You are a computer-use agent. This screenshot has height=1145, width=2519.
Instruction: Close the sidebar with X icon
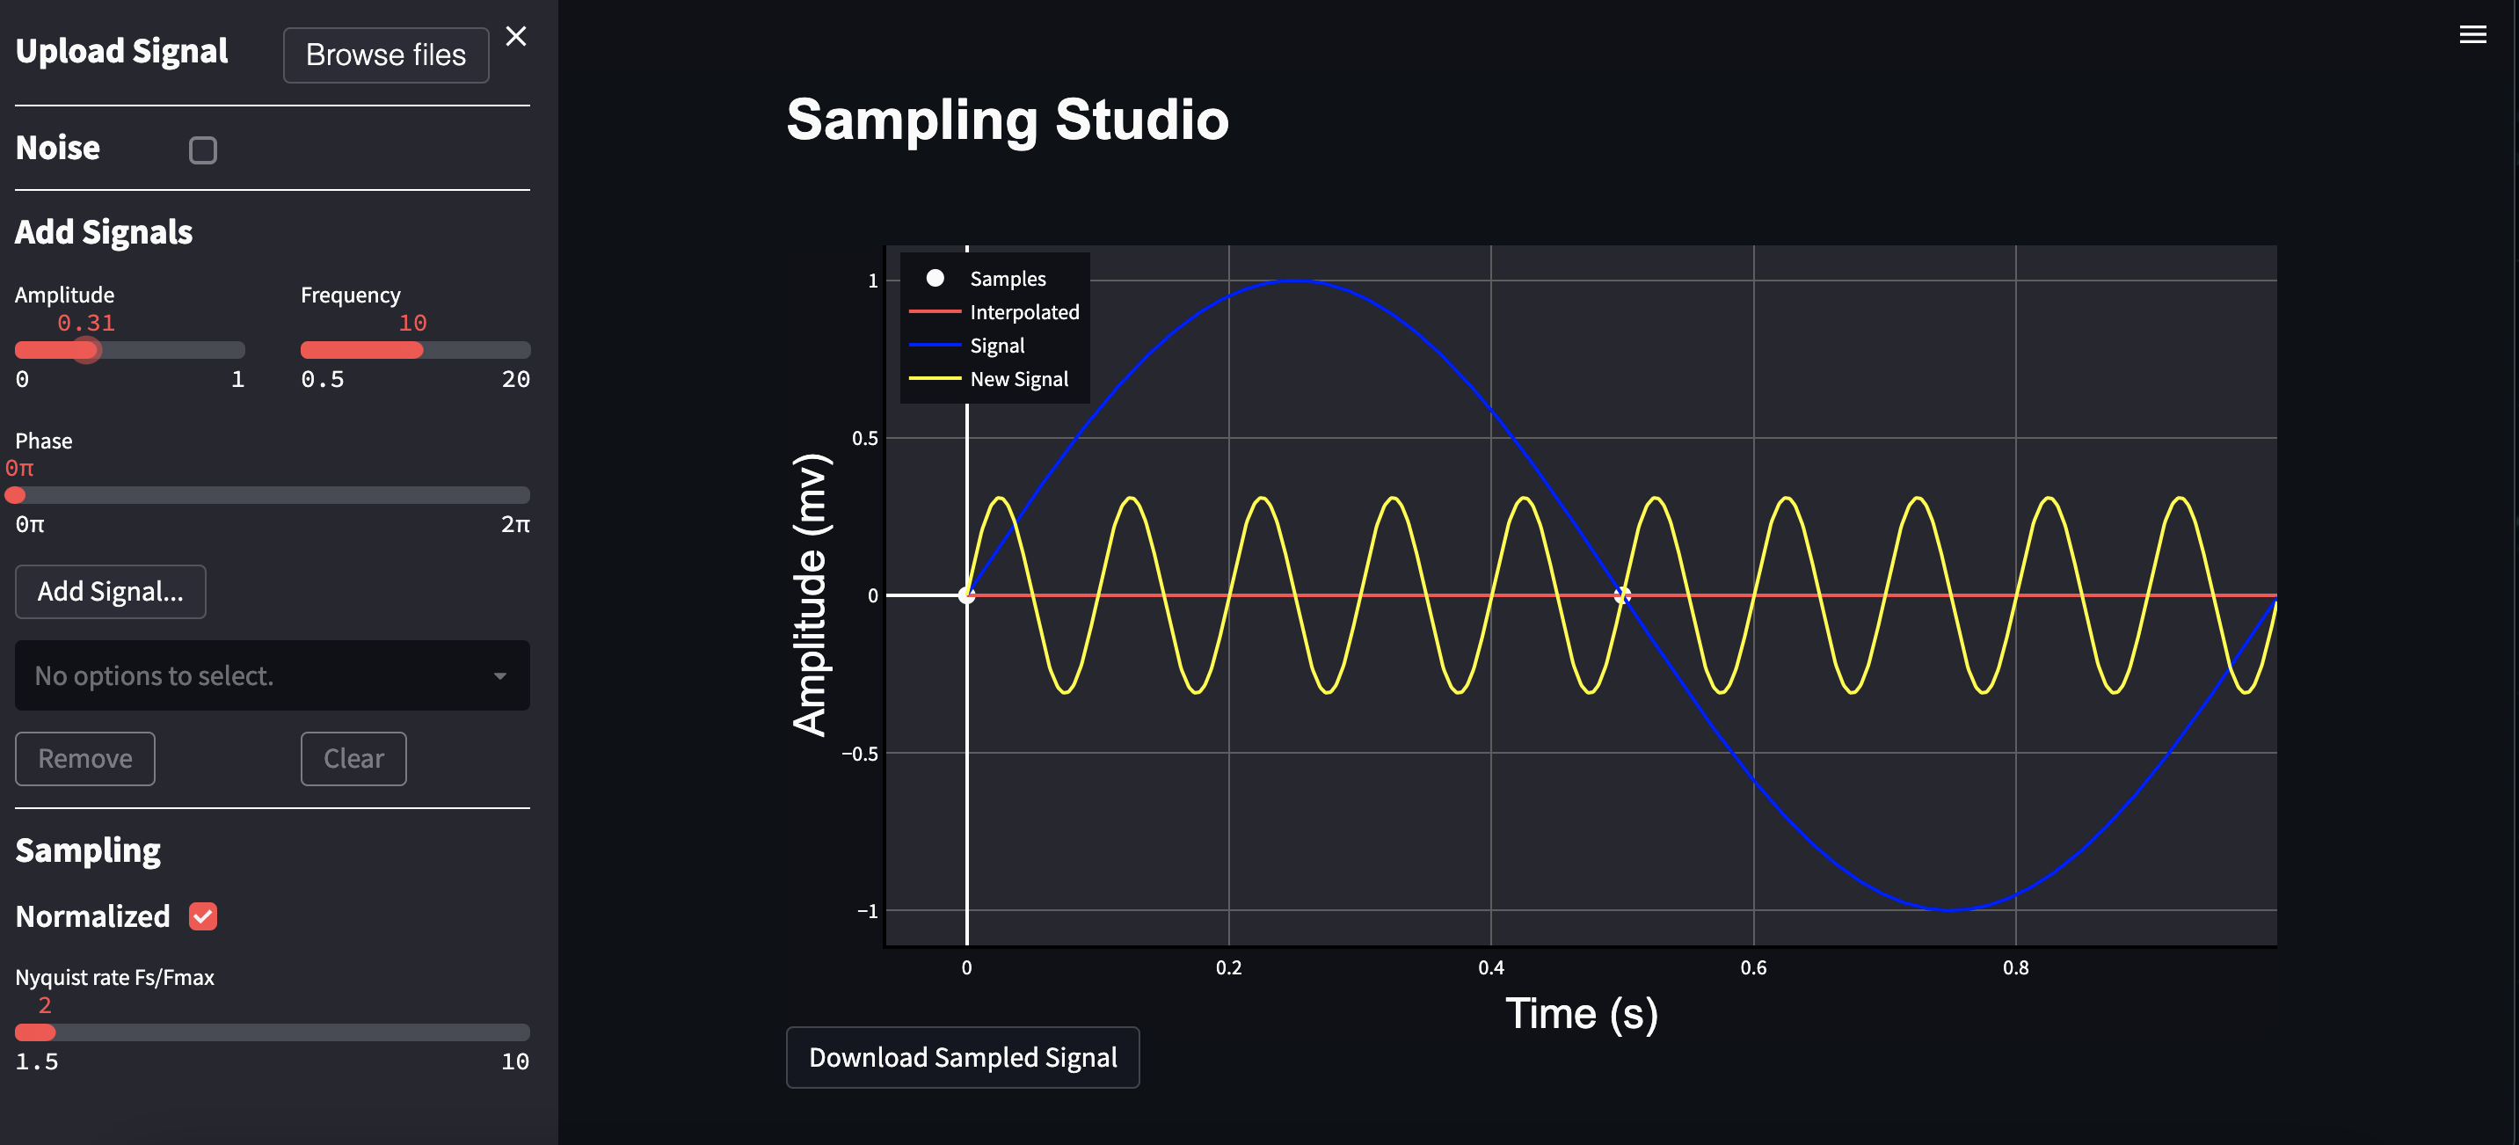tap(515, 37)
